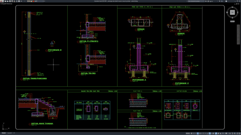Toggle the drawing grid display
Viewport: 241px width, 135px height.
coord(192,133)
